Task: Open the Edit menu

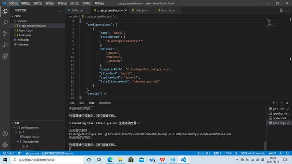Action: 25,3
